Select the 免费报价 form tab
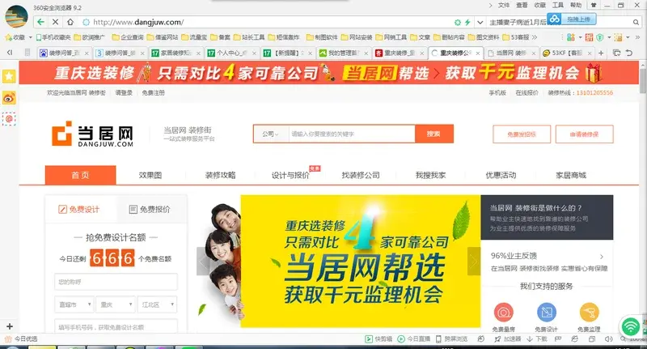647x349 pixels. 150,210
